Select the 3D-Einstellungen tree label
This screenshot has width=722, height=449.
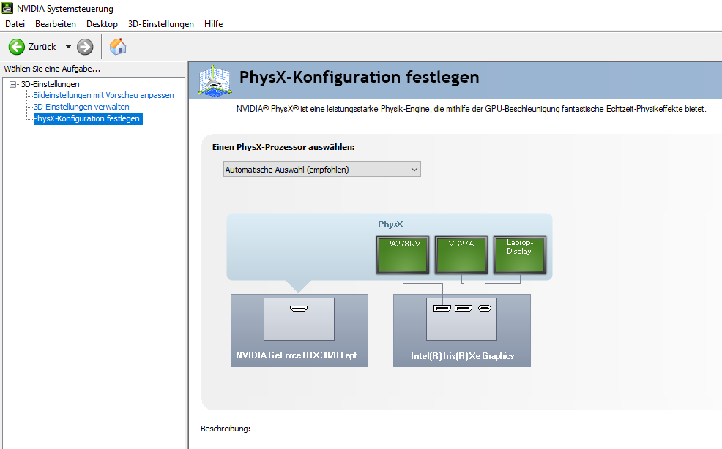(51, 84)
